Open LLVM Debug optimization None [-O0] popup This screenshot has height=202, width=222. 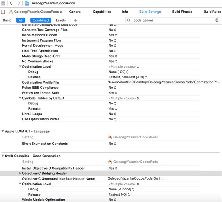point(118,72)
